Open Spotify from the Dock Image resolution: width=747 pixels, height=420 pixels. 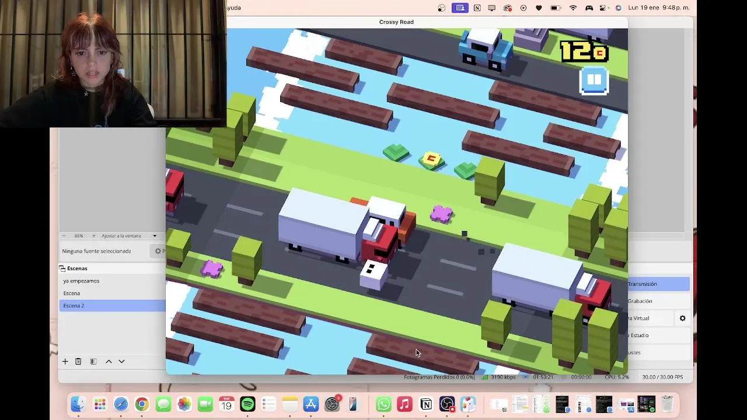point(247,404)
